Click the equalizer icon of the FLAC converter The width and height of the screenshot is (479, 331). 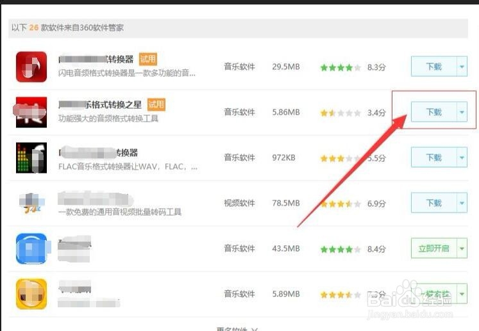pos(31,157)
